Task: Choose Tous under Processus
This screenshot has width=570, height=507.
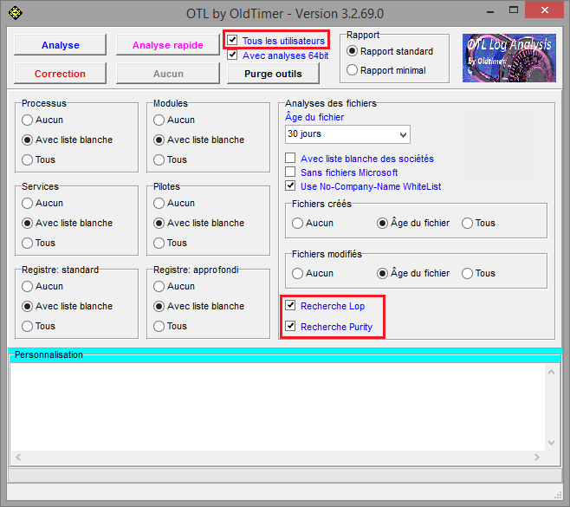Action: (x=28, y=159)
